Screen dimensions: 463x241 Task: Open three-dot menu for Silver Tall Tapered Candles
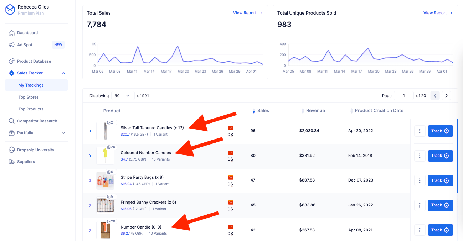click(x=420, y=131)
